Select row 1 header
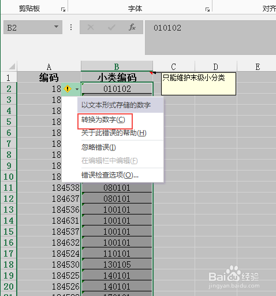This screenshot has height=296, width=276. tap(9, 77)
